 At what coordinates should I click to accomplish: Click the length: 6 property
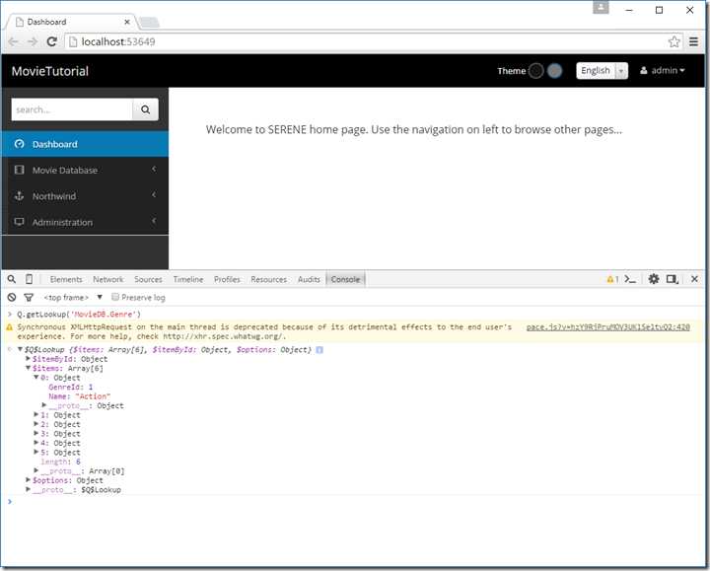click(61, 462)
